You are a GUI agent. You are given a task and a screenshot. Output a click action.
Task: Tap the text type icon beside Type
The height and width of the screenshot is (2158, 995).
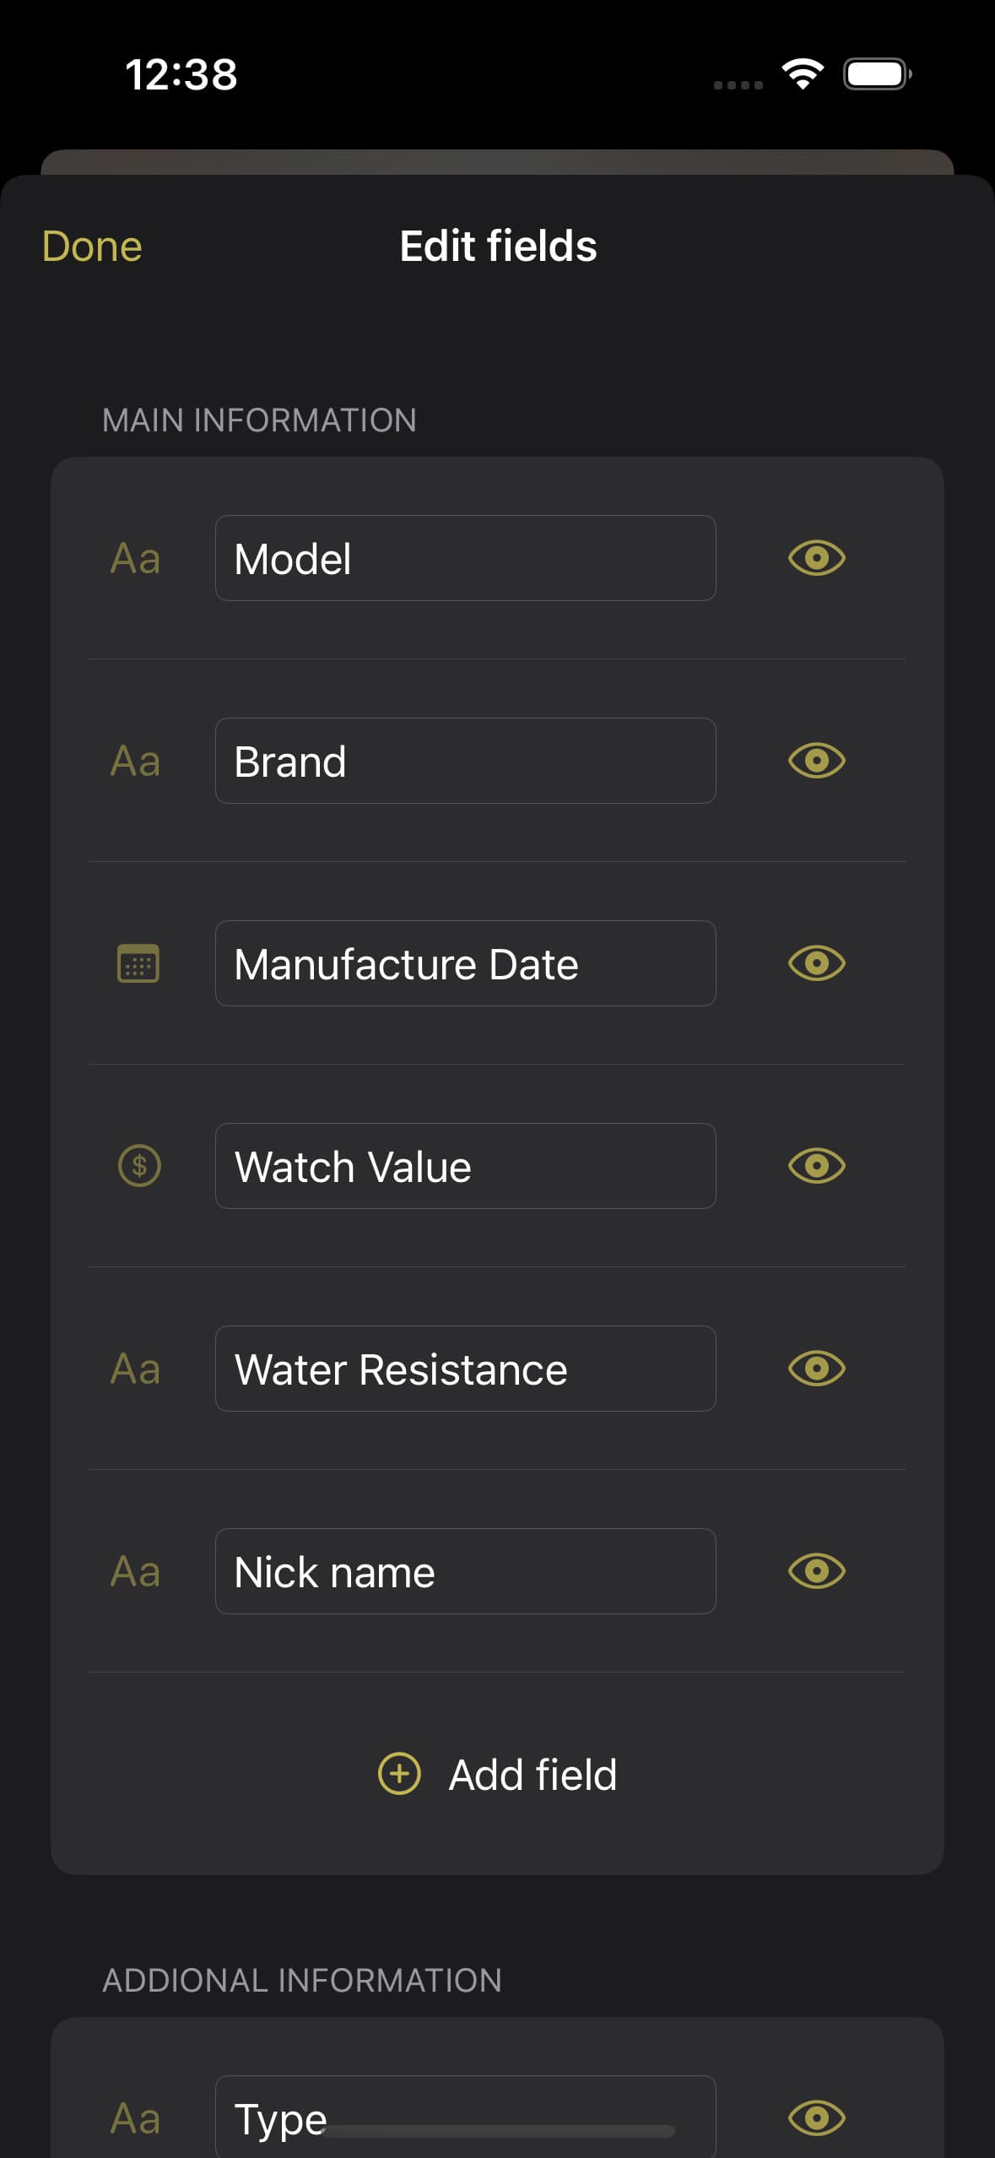135,2118
